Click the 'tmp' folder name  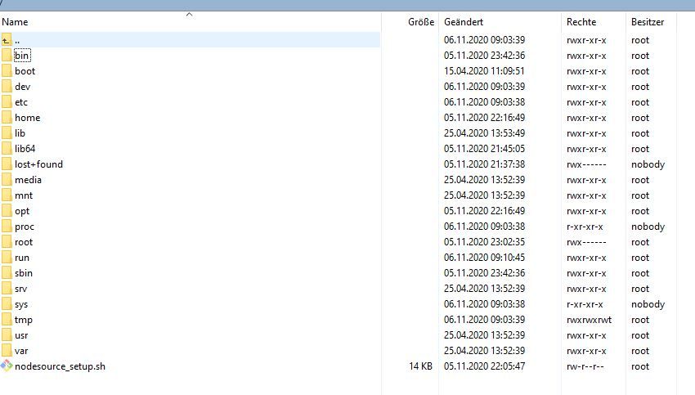click(24, 320)
